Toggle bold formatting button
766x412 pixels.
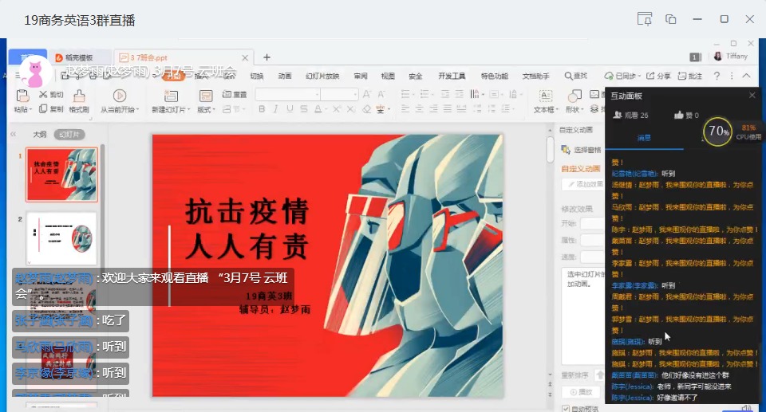coord(263,109)
